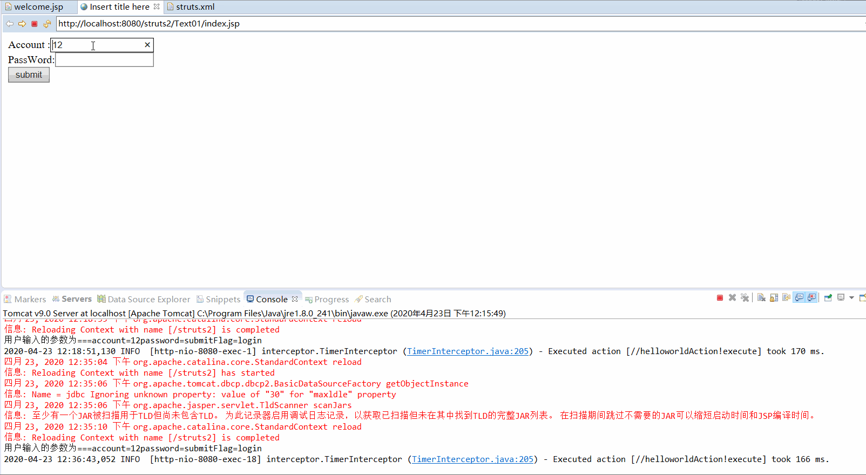Viewport: 866px width, 475px height.
Task: Open the console selection dropdown arrow
Action: 851,298
